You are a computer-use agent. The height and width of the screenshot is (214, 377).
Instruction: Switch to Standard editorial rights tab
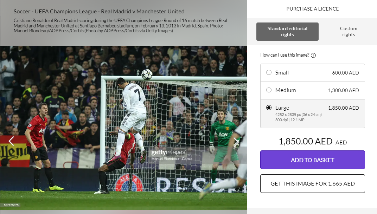287,32
